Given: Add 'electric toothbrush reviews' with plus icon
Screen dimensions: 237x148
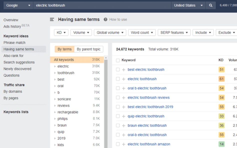Looking at the screenshot, I should (x=124, y=98).
